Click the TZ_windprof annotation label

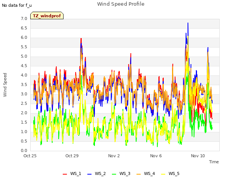pyautogui.click(x=47, y=15)
